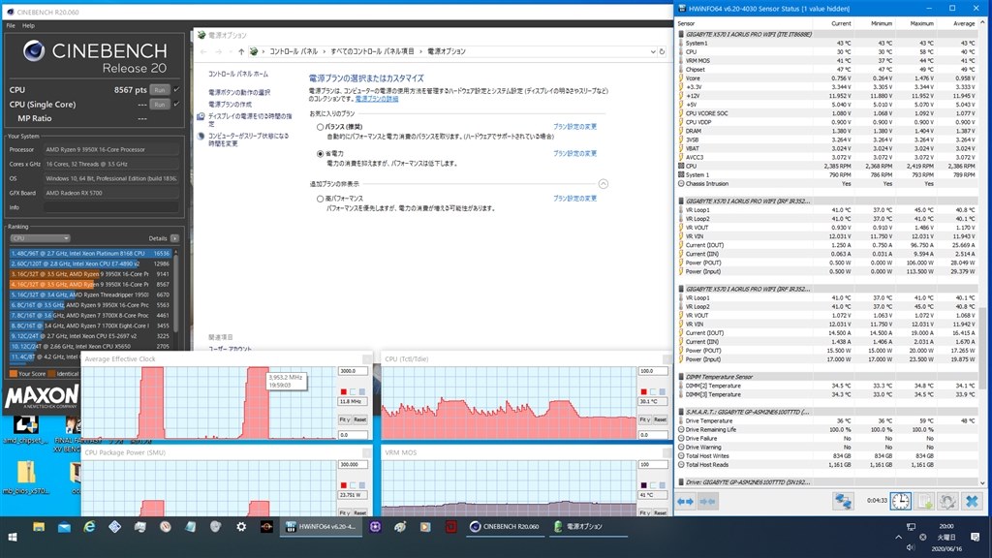This screenshot has width=992, height=558.
Task: Click Reset on Average Effective Clock graph
Action: [x=360, y=419]
